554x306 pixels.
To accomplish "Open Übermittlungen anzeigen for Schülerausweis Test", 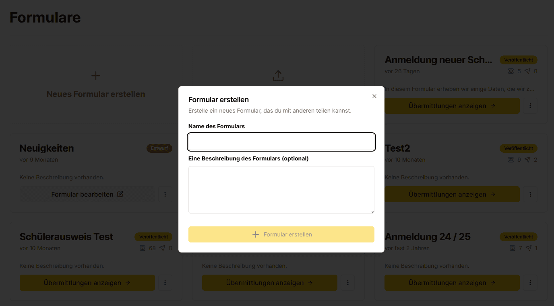I will click(87, 283).
